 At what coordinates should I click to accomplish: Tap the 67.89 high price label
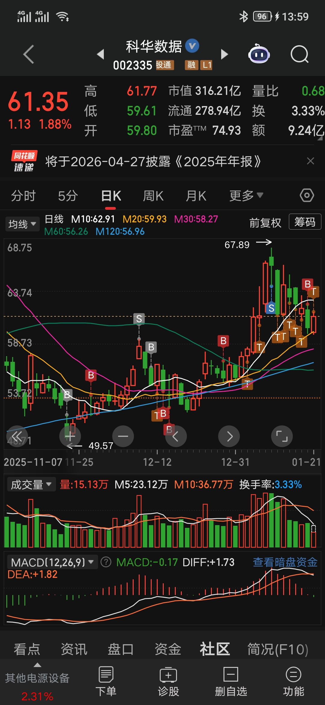pyautogui.click(x=237, y=245)
